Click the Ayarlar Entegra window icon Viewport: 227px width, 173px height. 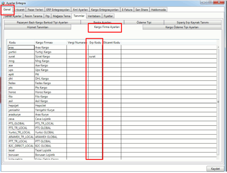[3, 3]
